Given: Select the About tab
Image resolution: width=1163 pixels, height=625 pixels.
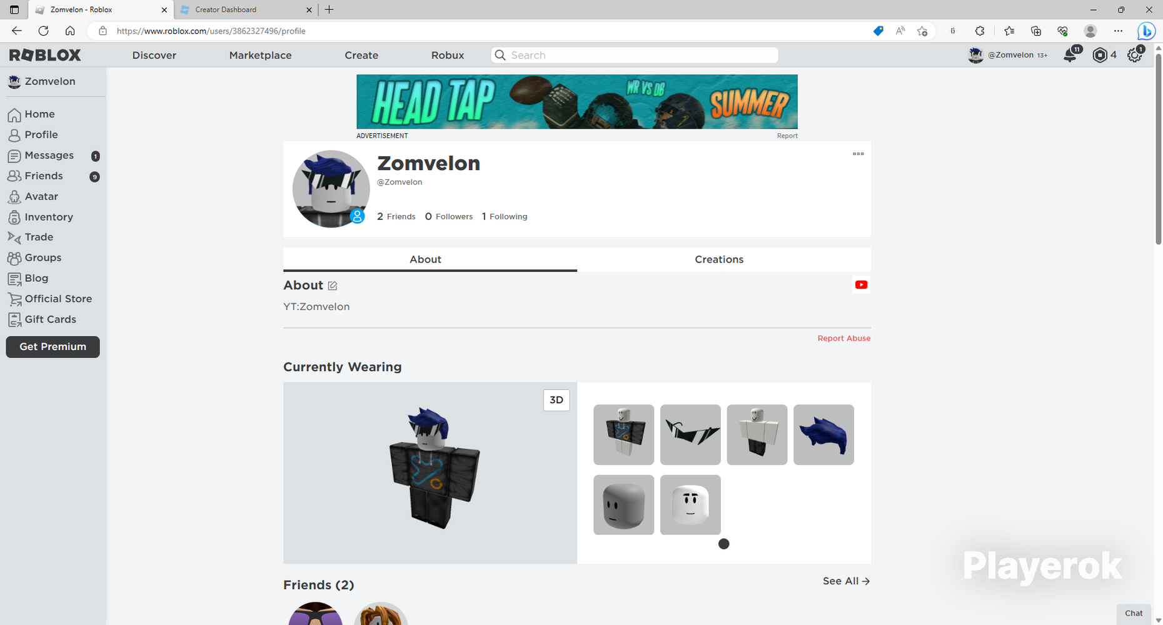Looking at the screenshot, I should (430, 259).
